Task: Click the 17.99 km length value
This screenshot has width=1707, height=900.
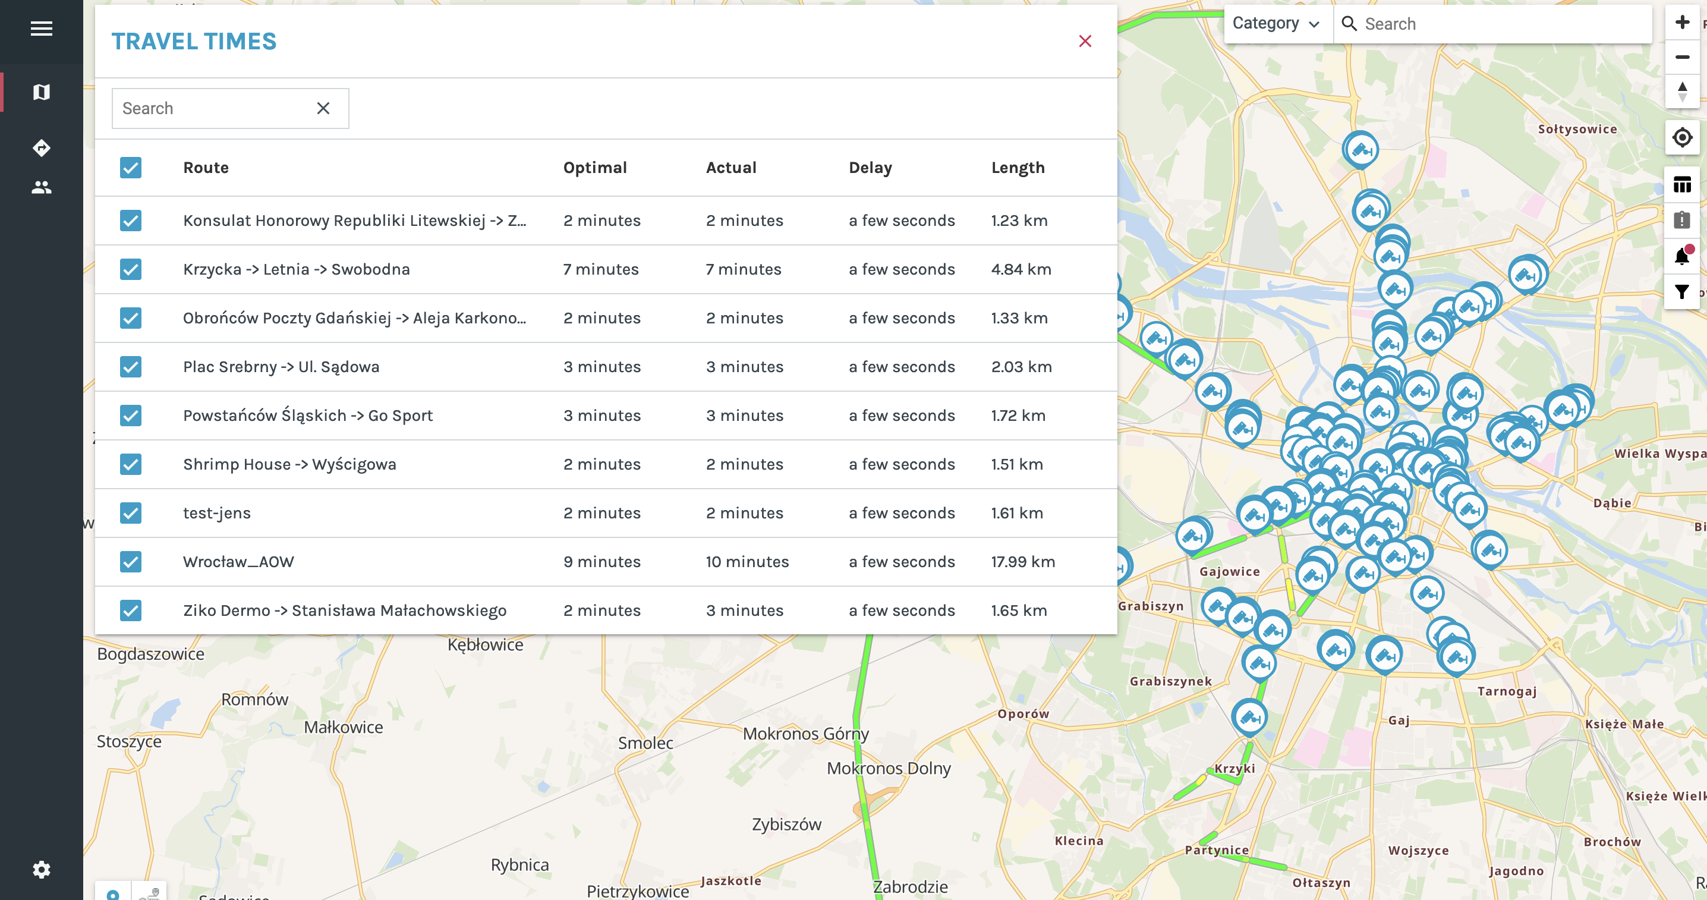Action: [1022, 562]
